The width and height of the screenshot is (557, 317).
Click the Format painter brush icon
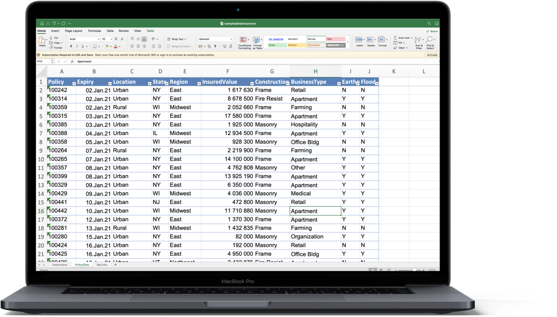coord(51,48)
